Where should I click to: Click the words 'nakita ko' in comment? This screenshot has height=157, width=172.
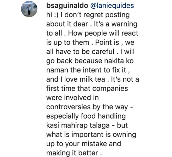(119, 61)
